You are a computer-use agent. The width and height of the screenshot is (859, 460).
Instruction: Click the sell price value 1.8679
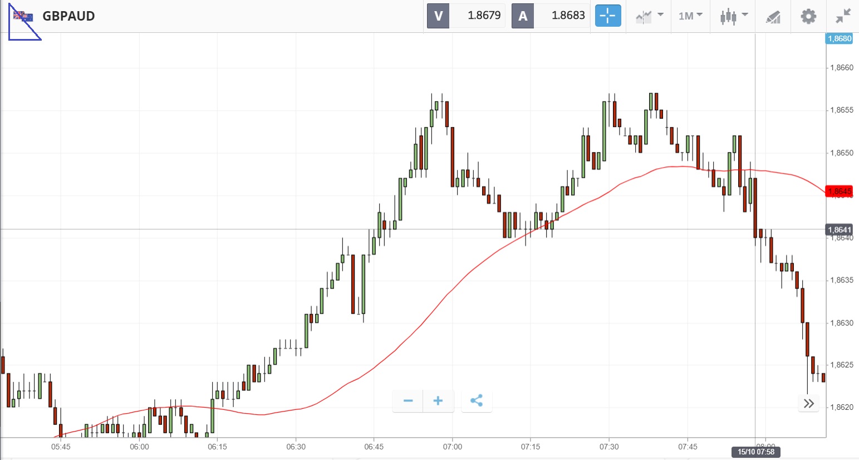(x=484, y=16)
